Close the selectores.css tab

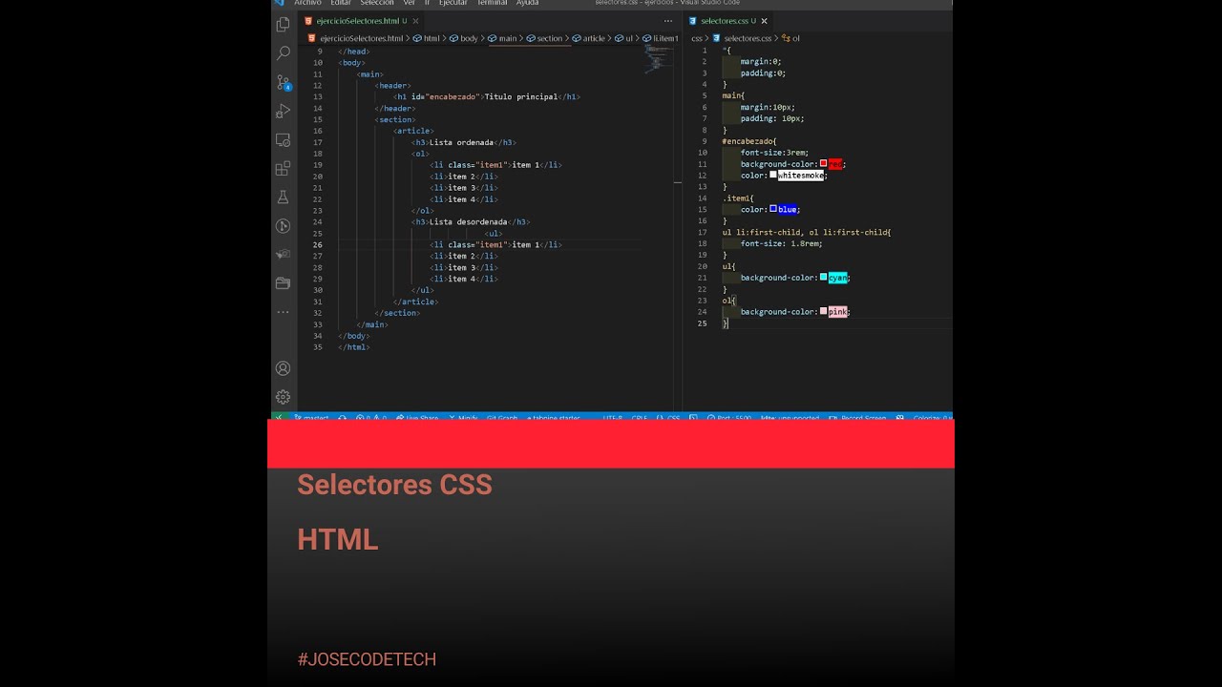pos(764,21)
